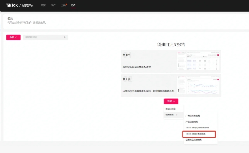Click the TikTok ads manager logo

pos(20,5)
